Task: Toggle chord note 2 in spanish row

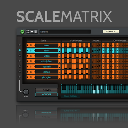Action: coord(106,66)
